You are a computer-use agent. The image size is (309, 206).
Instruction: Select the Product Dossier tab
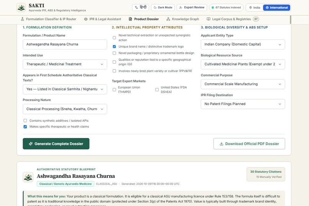click(x=144, y=19)
